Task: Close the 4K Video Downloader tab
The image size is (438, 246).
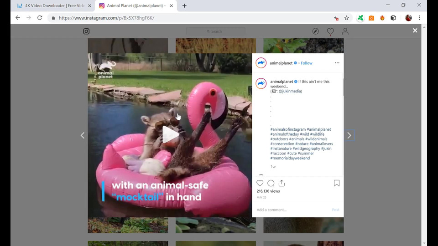Action: [89, 5]
